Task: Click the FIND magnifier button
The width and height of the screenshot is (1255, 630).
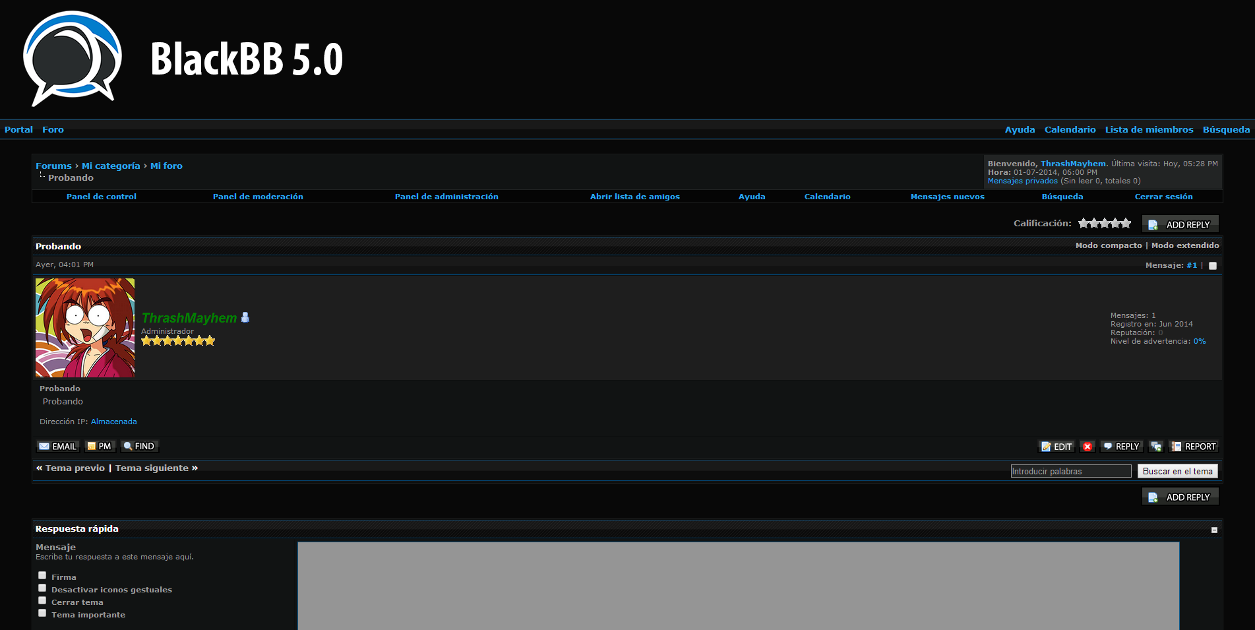Action: (139, 447)
